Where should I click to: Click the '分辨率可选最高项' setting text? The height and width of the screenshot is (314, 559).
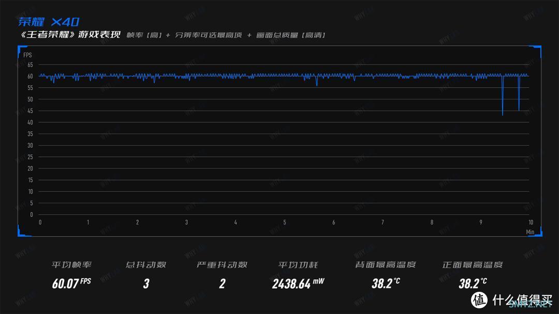point(209,35)
